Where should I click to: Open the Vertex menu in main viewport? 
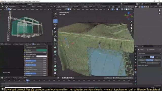click(92, 9)
